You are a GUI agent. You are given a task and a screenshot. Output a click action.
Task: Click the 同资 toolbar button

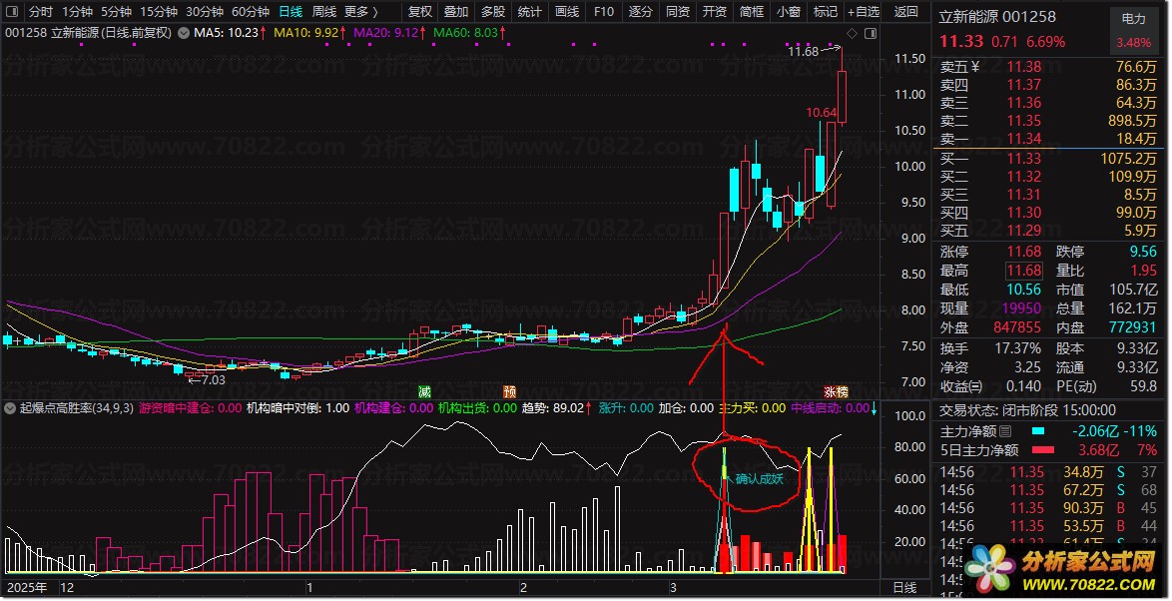[677, 11]
